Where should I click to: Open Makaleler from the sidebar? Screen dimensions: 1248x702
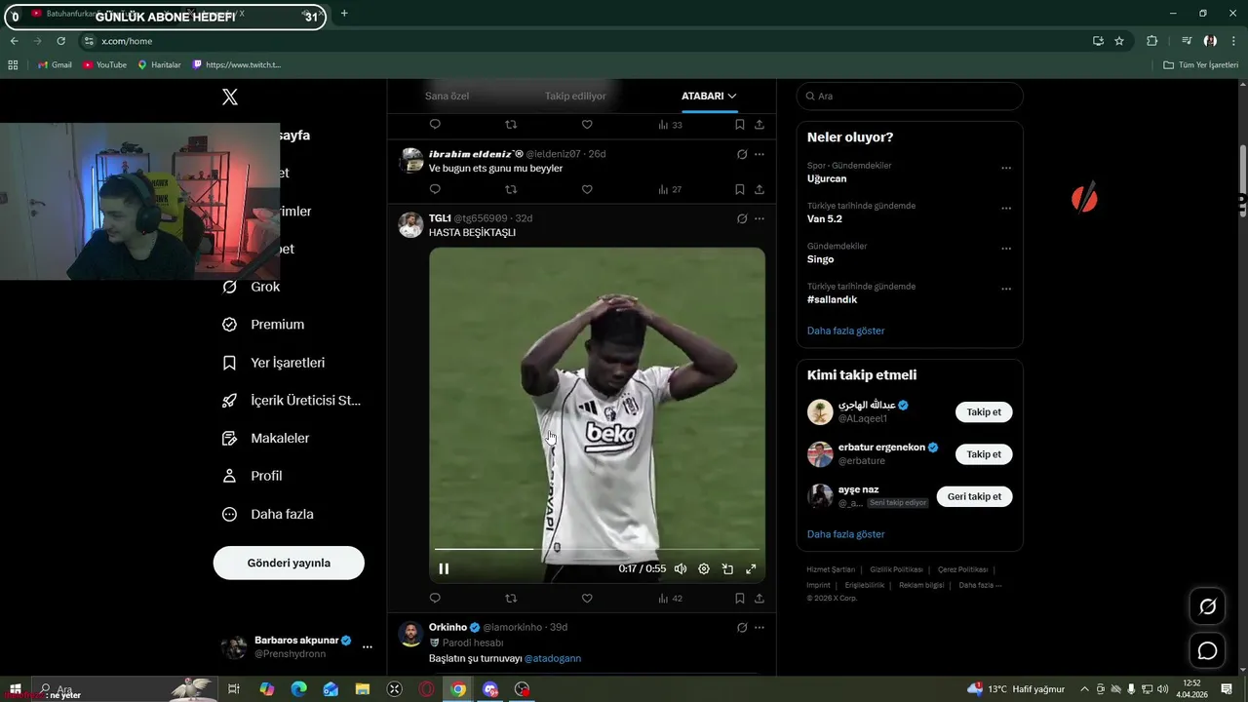265,439
